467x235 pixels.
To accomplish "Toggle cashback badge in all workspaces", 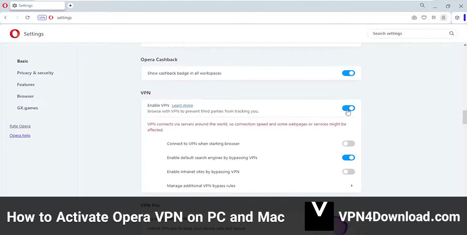I will coord(348,73).
